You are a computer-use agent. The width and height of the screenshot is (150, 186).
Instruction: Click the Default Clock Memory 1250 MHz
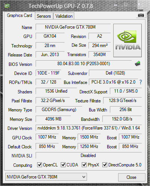(89, 146)
